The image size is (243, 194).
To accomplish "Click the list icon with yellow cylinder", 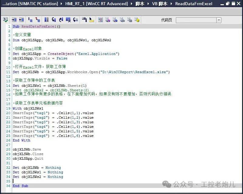I will pyautogui.click(x=137, y=20).
